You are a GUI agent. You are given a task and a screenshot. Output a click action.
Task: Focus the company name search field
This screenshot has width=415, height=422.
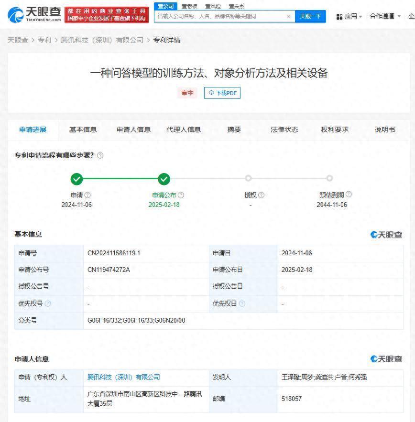tap(220, 16)
